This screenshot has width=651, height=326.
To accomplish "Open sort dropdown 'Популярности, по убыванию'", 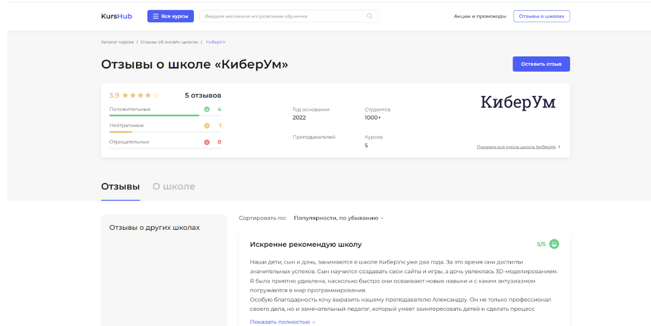I will tap(339, 218).
